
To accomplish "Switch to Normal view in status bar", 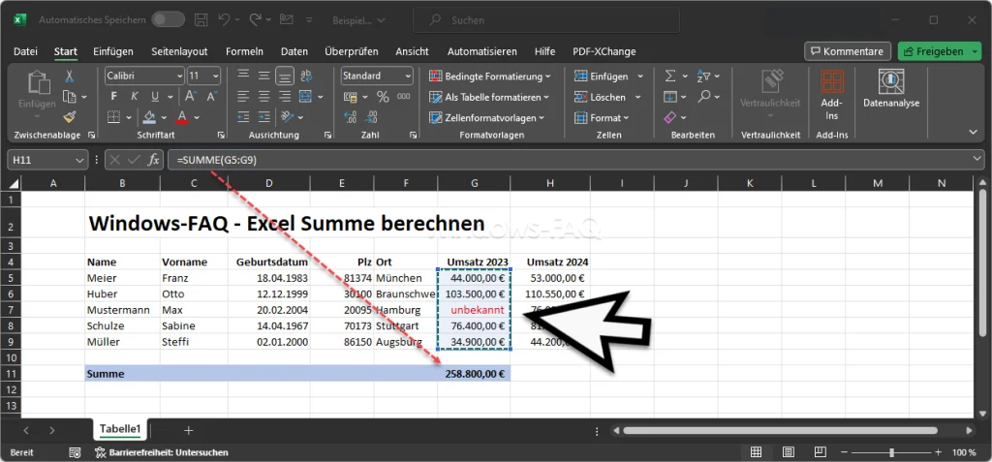I will click(756, 452).
